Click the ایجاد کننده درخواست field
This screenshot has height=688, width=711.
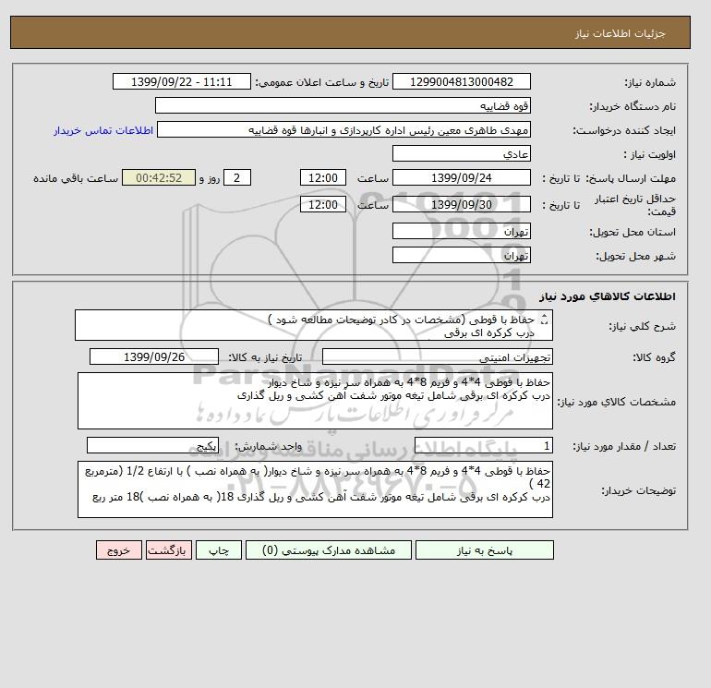click(343, 130)
